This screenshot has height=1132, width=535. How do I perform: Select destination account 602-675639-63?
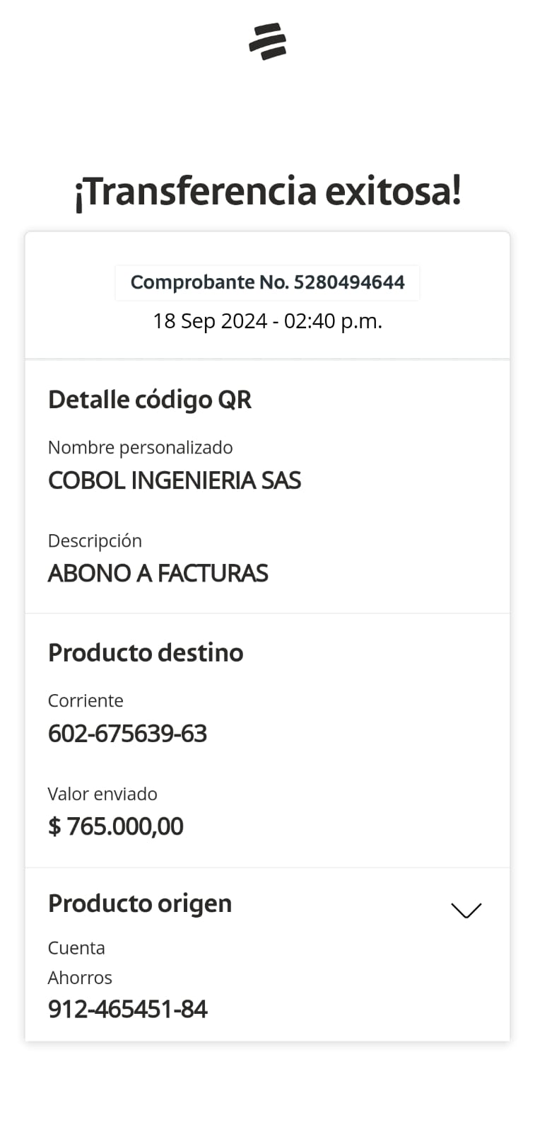click(127, 734)
